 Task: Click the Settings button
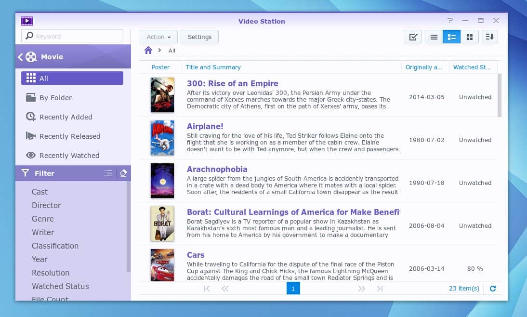pyautogui.click(x=199, y=37)
